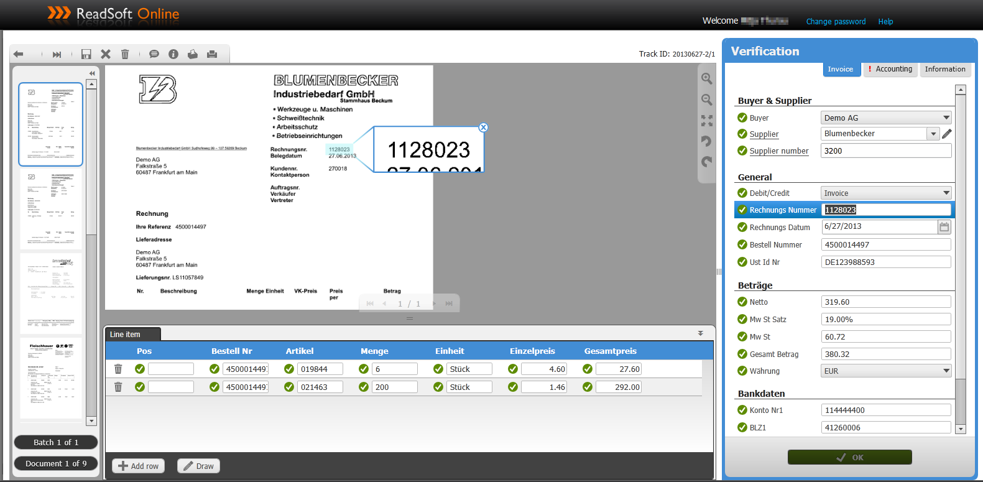Switch to the Accounting tab
Viewport: 983px width, 482px height.
890,69
